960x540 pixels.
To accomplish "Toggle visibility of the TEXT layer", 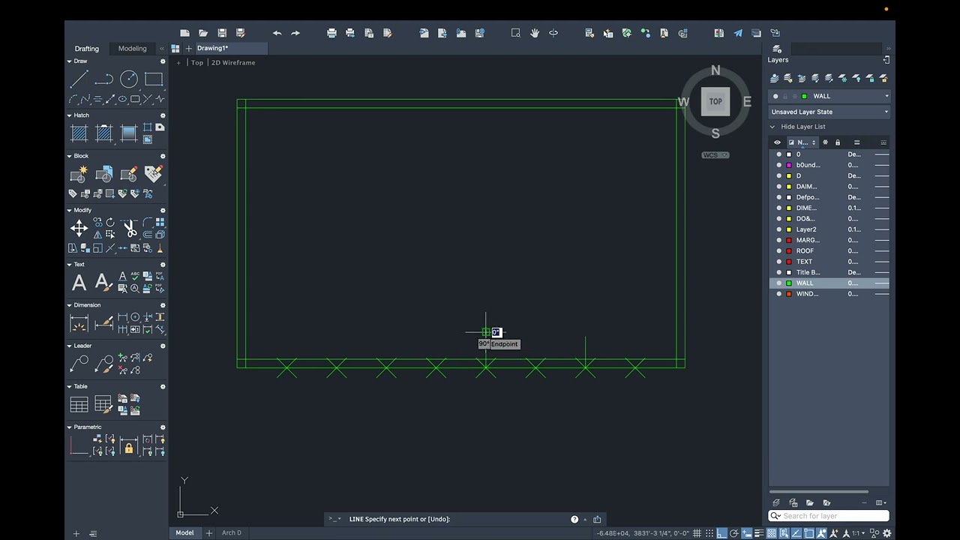I will pos(778,262).
